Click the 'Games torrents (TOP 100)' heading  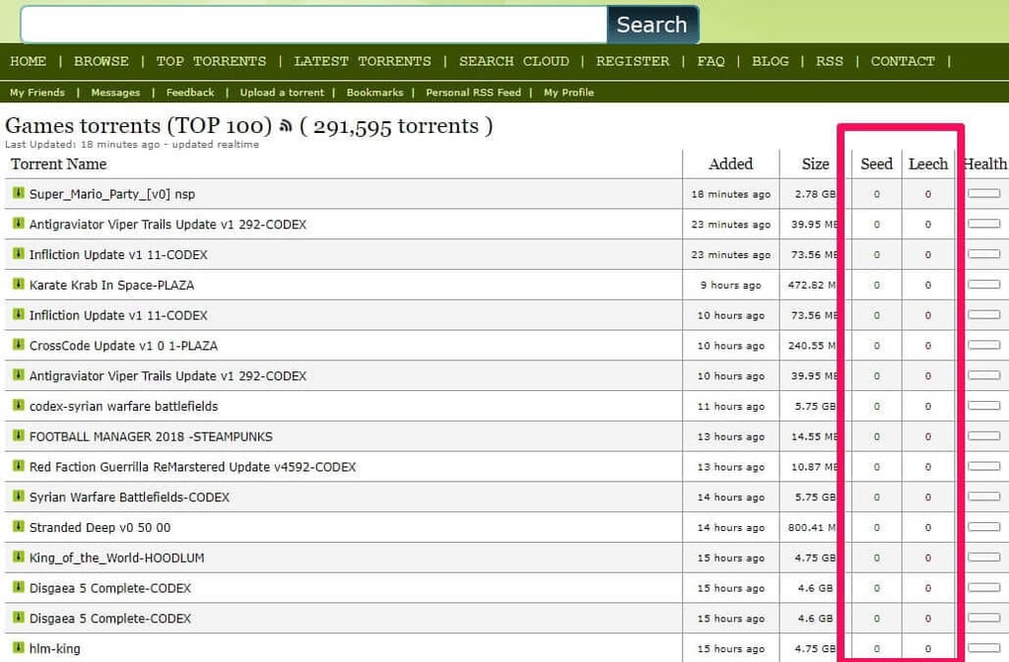138,125
